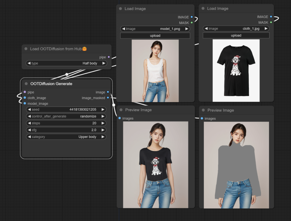Click the image_masked output socket
This screenshot has height=221, width=291.
(108, 98)
